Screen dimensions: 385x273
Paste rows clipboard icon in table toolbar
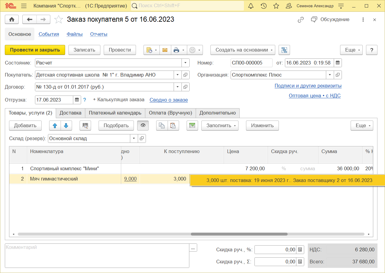(x=173, y=126)
